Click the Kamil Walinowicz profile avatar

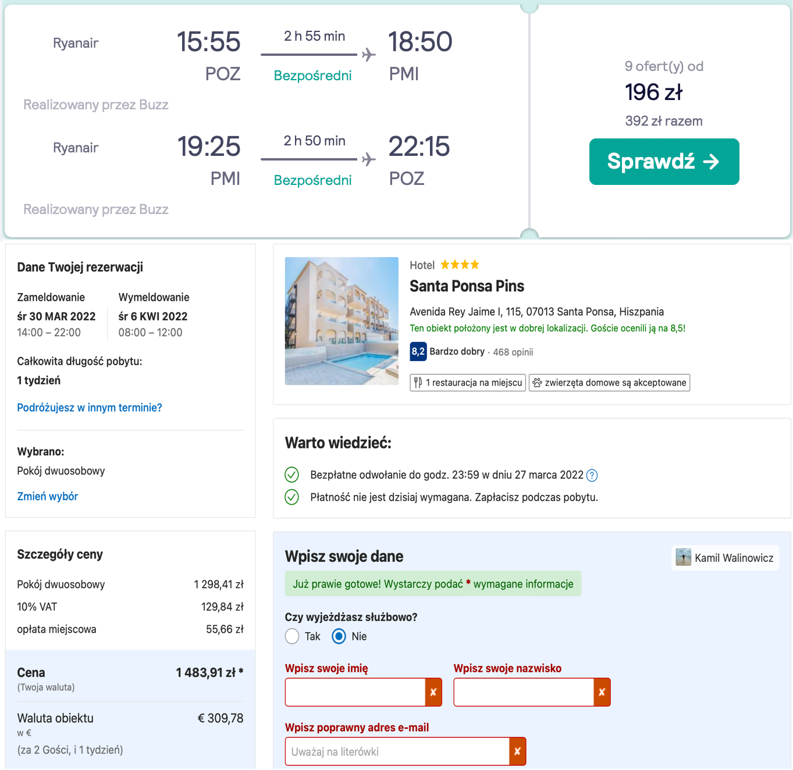tap(683, 558)
